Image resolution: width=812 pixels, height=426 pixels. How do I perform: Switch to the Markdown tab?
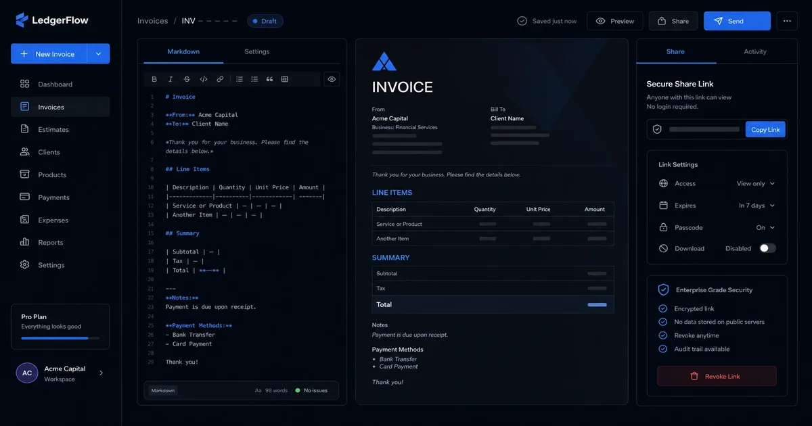183,51
